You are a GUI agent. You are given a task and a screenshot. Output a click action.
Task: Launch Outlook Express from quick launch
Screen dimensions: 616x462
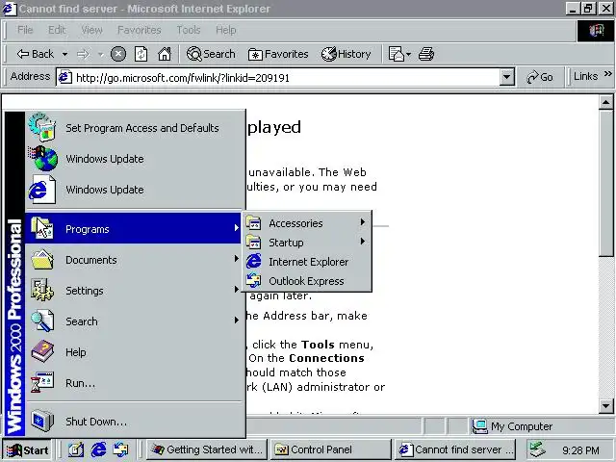pos(120,449)
